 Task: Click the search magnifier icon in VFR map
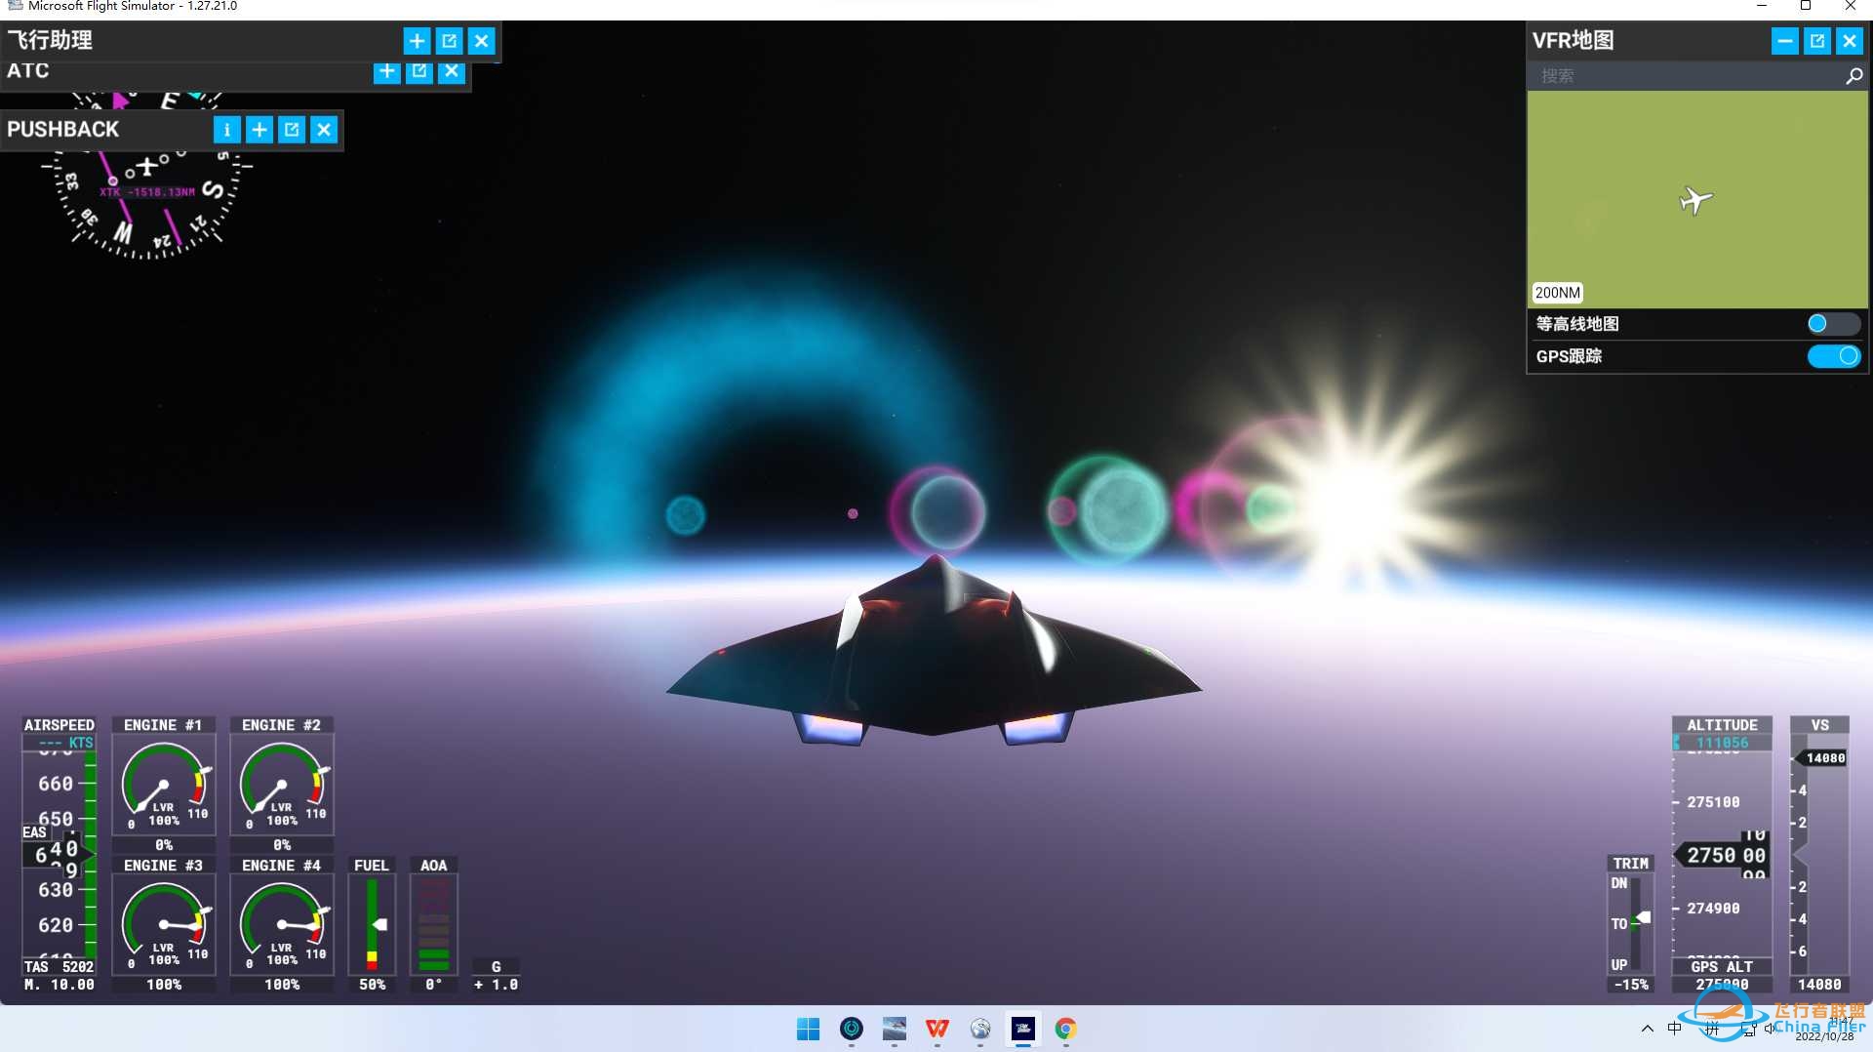(x=1853, y=76)
